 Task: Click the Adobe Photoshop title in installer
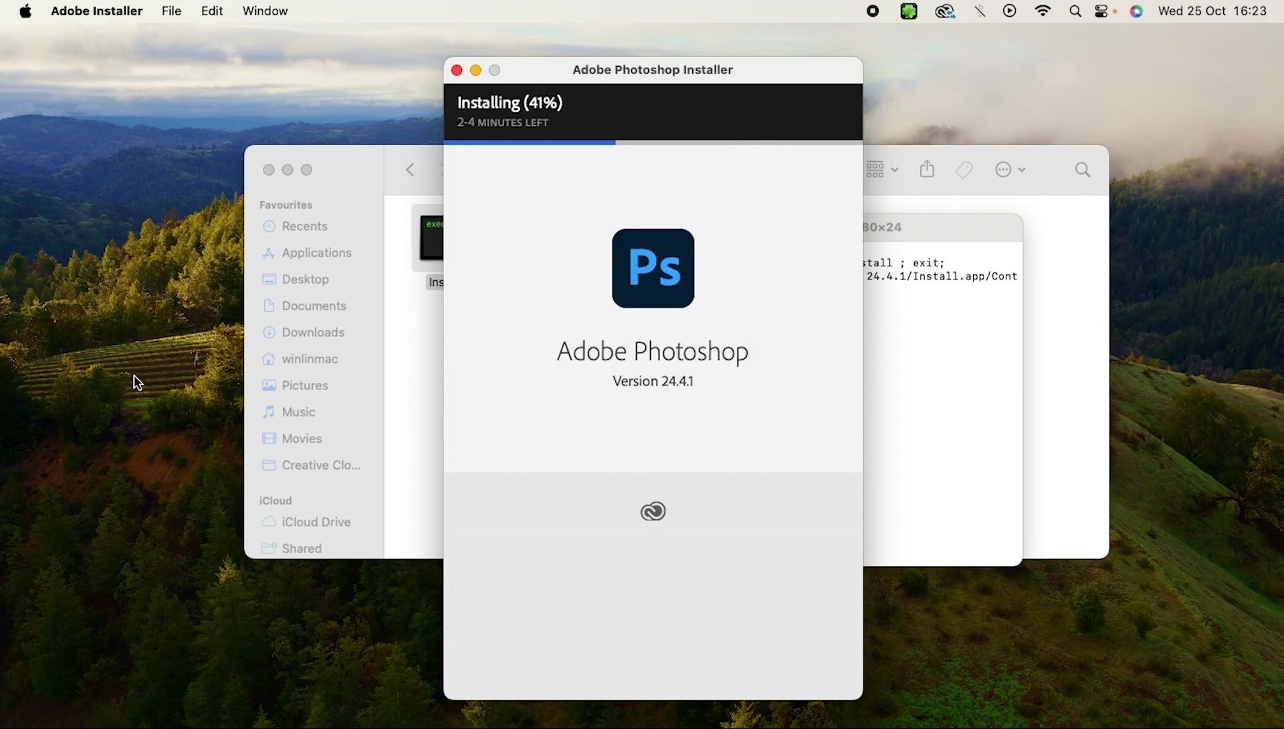pyautogui.click(x=653, y=352)
